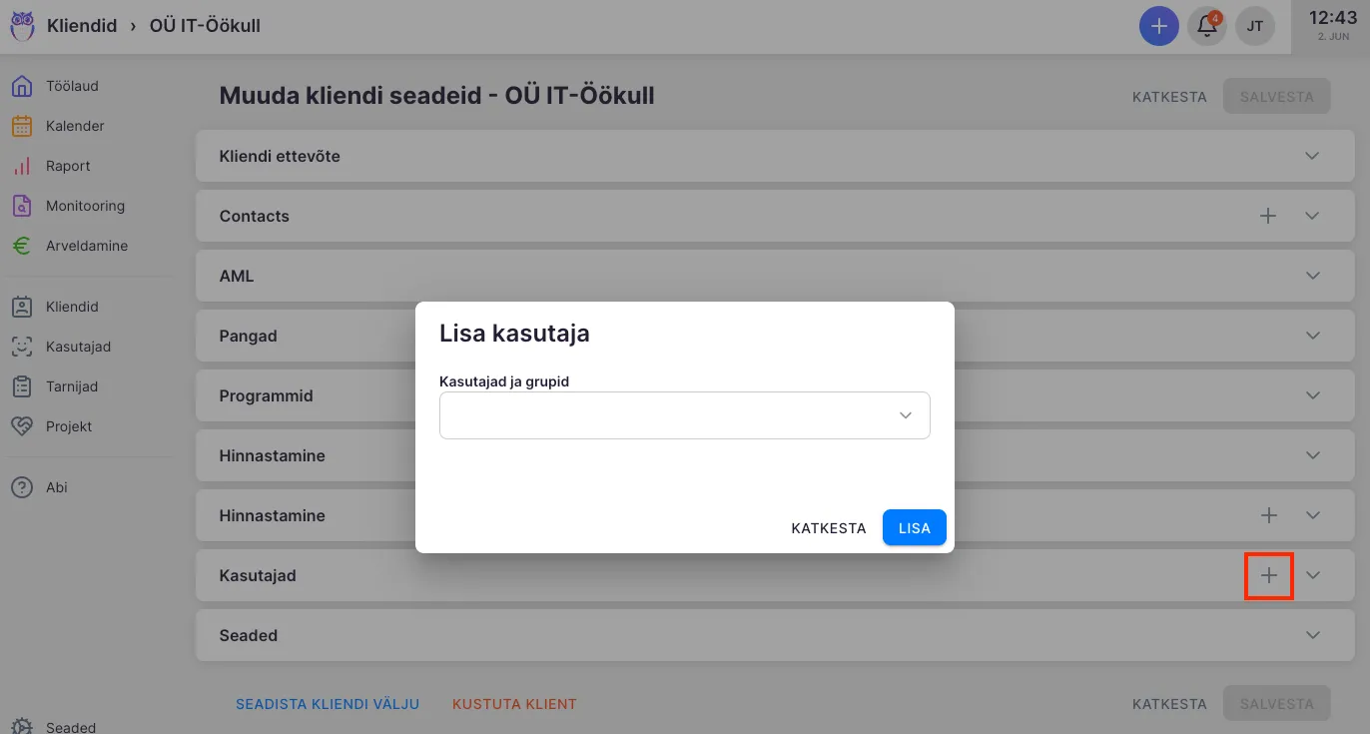Screen dimensions: 1370x734
Task: Open the Kasutajad ja grupid dropdown
Action: pos(684,415)
